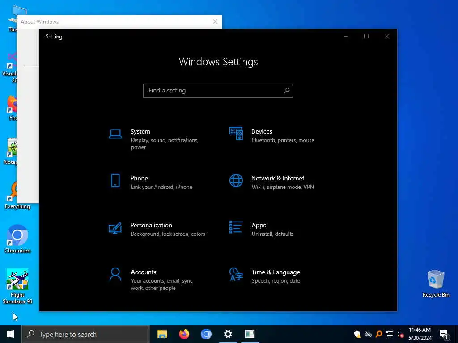Open File Explorer from the taskbar
This screenshot has width=458, height=343.
[162, 334]
